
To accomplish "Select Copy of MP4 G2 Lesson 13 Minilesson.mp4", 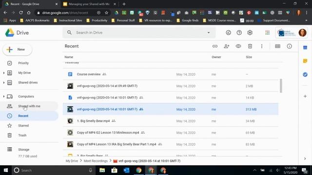I will [x=171, y=133].
